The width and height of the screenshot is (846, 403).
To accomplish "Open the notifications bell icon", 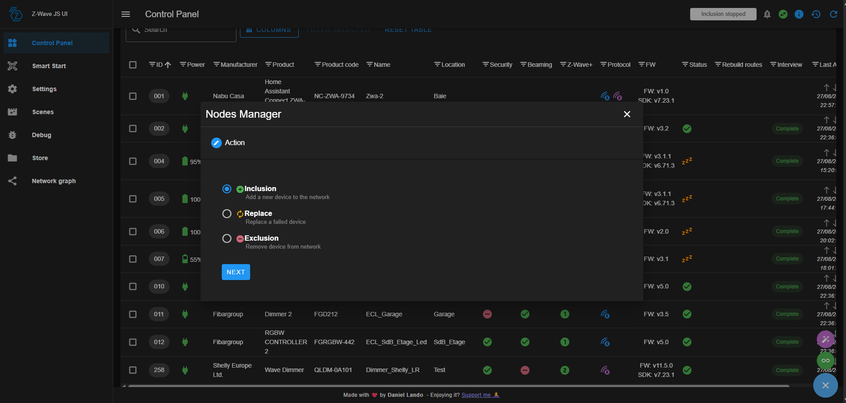I will (x=767, y=14).
